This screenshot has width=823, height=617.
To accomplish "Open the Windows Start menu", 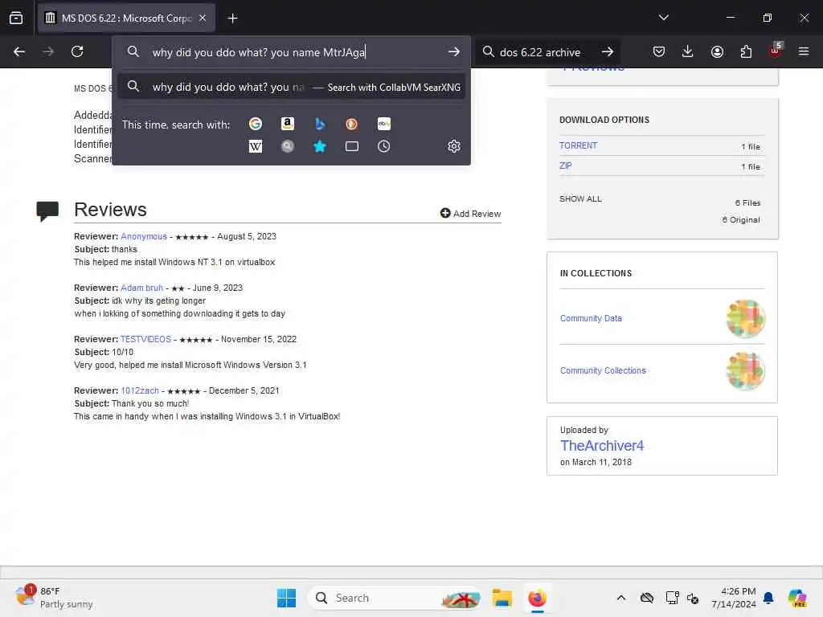I will click(287, 598).
